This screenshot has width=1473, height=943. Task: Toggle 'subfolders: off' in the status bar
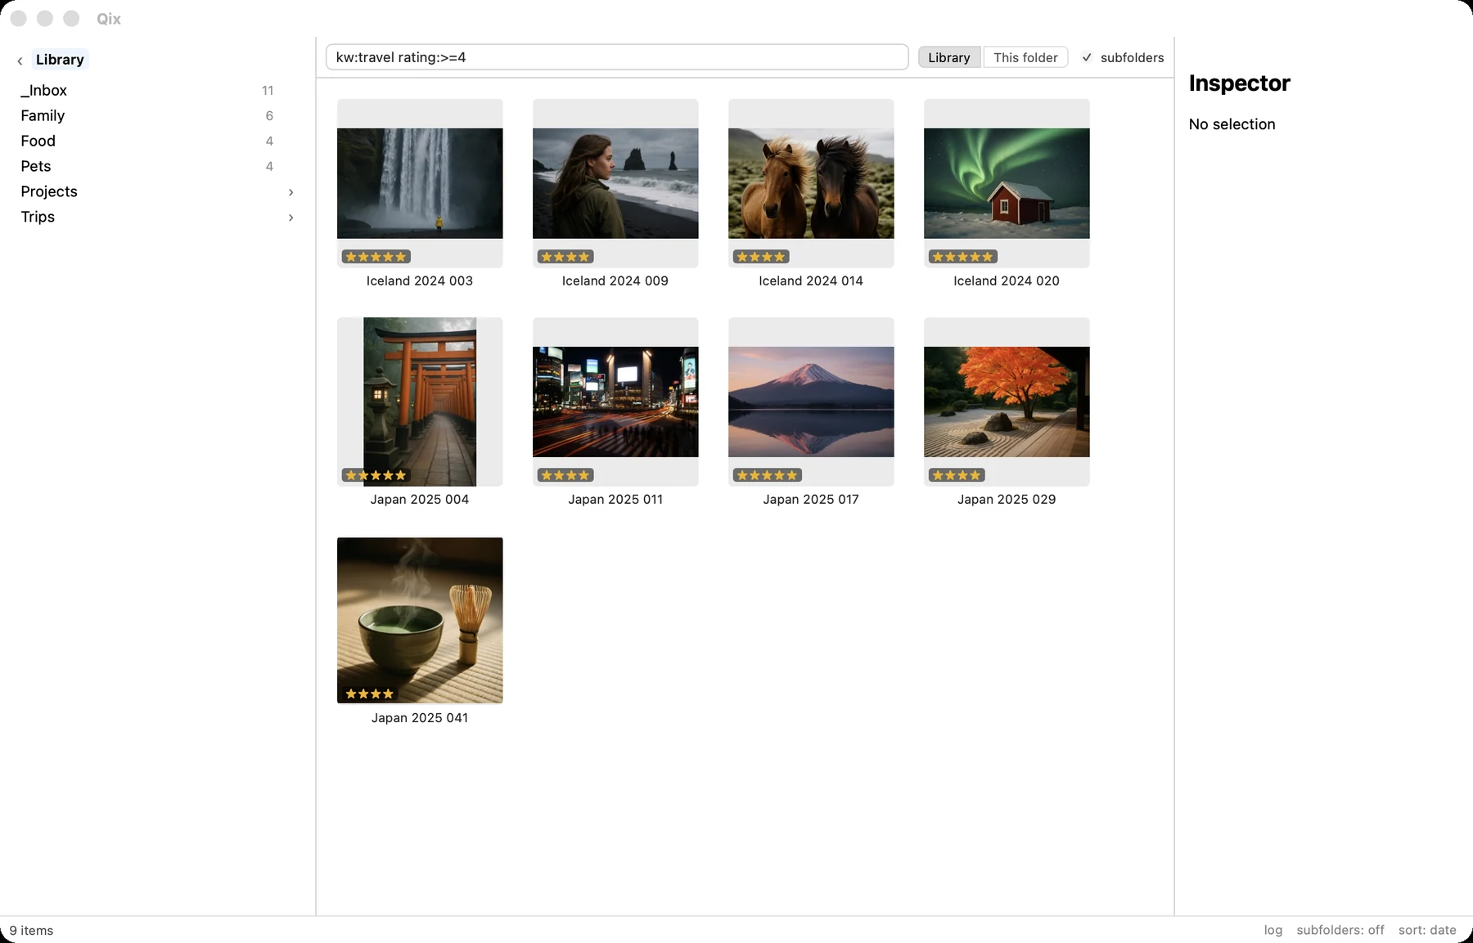coord(1340,930)
